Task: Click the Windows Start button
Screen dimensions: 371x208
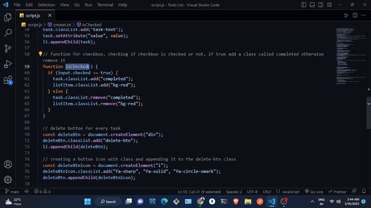Action: (x=88, y=202)
